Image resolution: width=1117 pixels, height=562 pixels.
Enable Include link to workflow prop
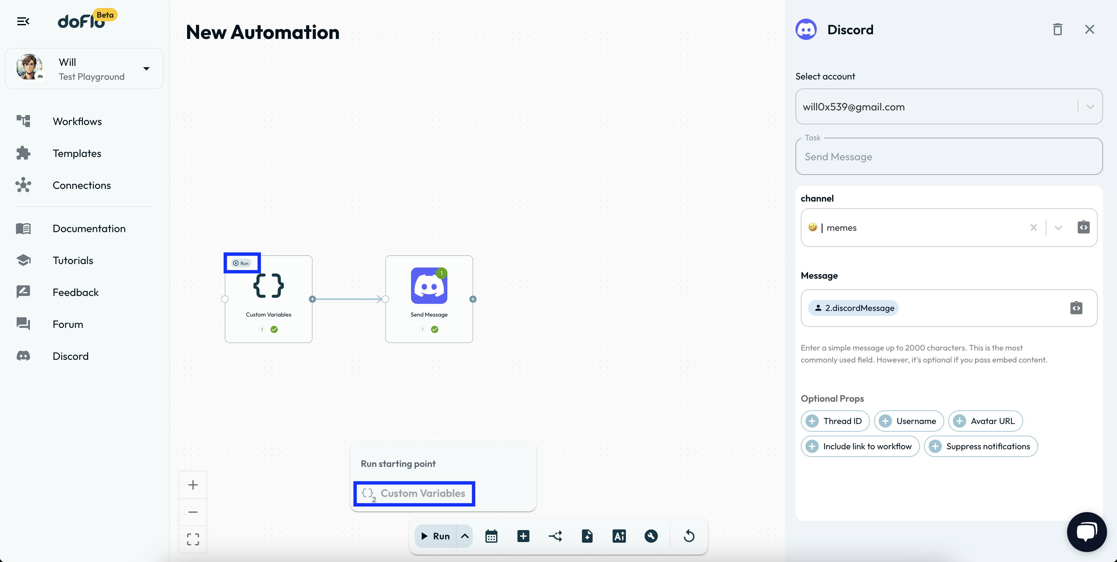(x=860, y=446)
